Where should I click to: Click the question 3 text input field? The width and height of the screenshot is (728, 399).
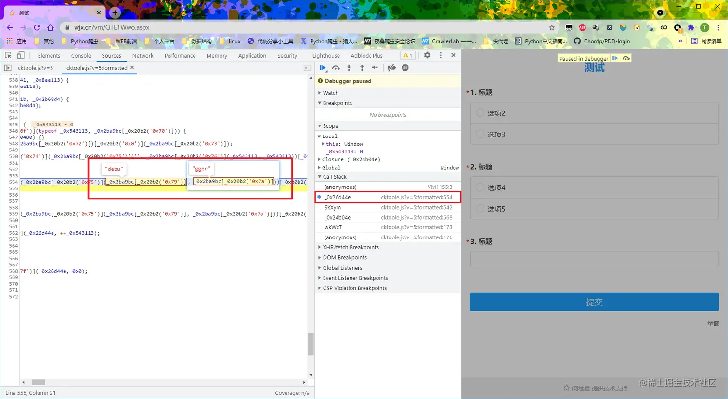594,259
